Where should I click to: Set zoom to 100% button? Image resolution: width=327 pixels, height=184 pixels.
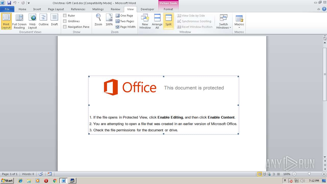pyautogui.click(x=109, y=20)
